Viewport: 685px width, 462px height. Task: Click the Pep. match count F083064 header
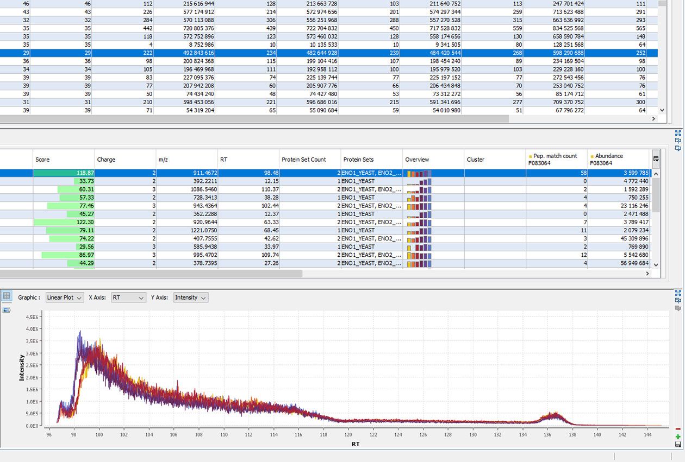[x=556, y=160]
